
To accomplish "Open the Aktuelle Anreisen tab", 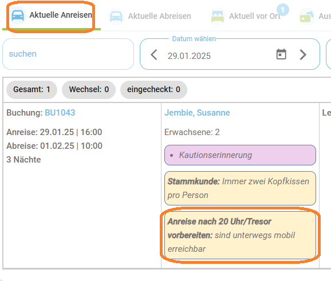I will [52, 15].
